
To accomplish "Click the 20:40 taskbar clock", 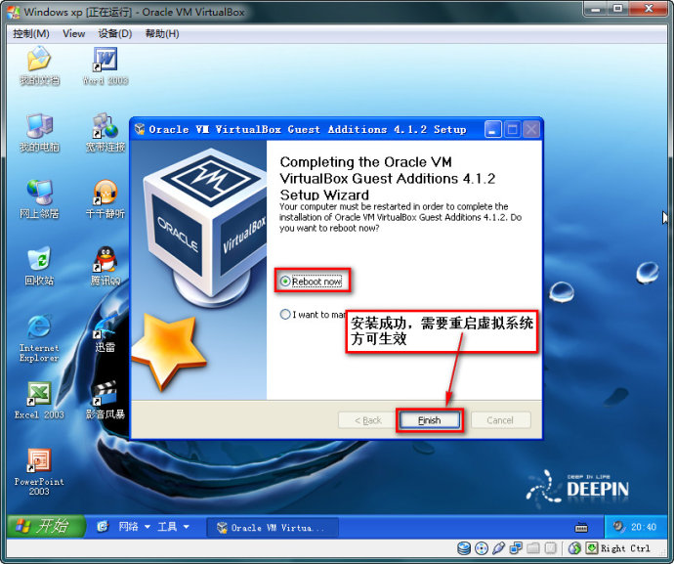I will point(644,527).
